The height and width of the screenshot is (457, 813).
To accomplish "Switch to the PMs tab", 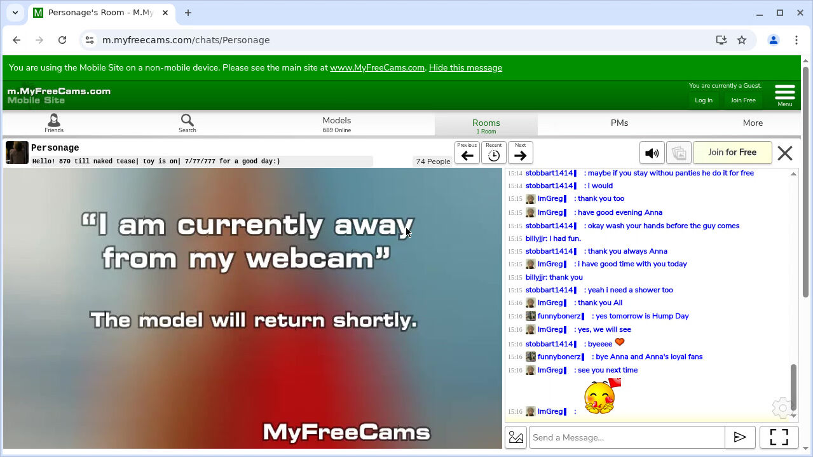I will (619, 123).
